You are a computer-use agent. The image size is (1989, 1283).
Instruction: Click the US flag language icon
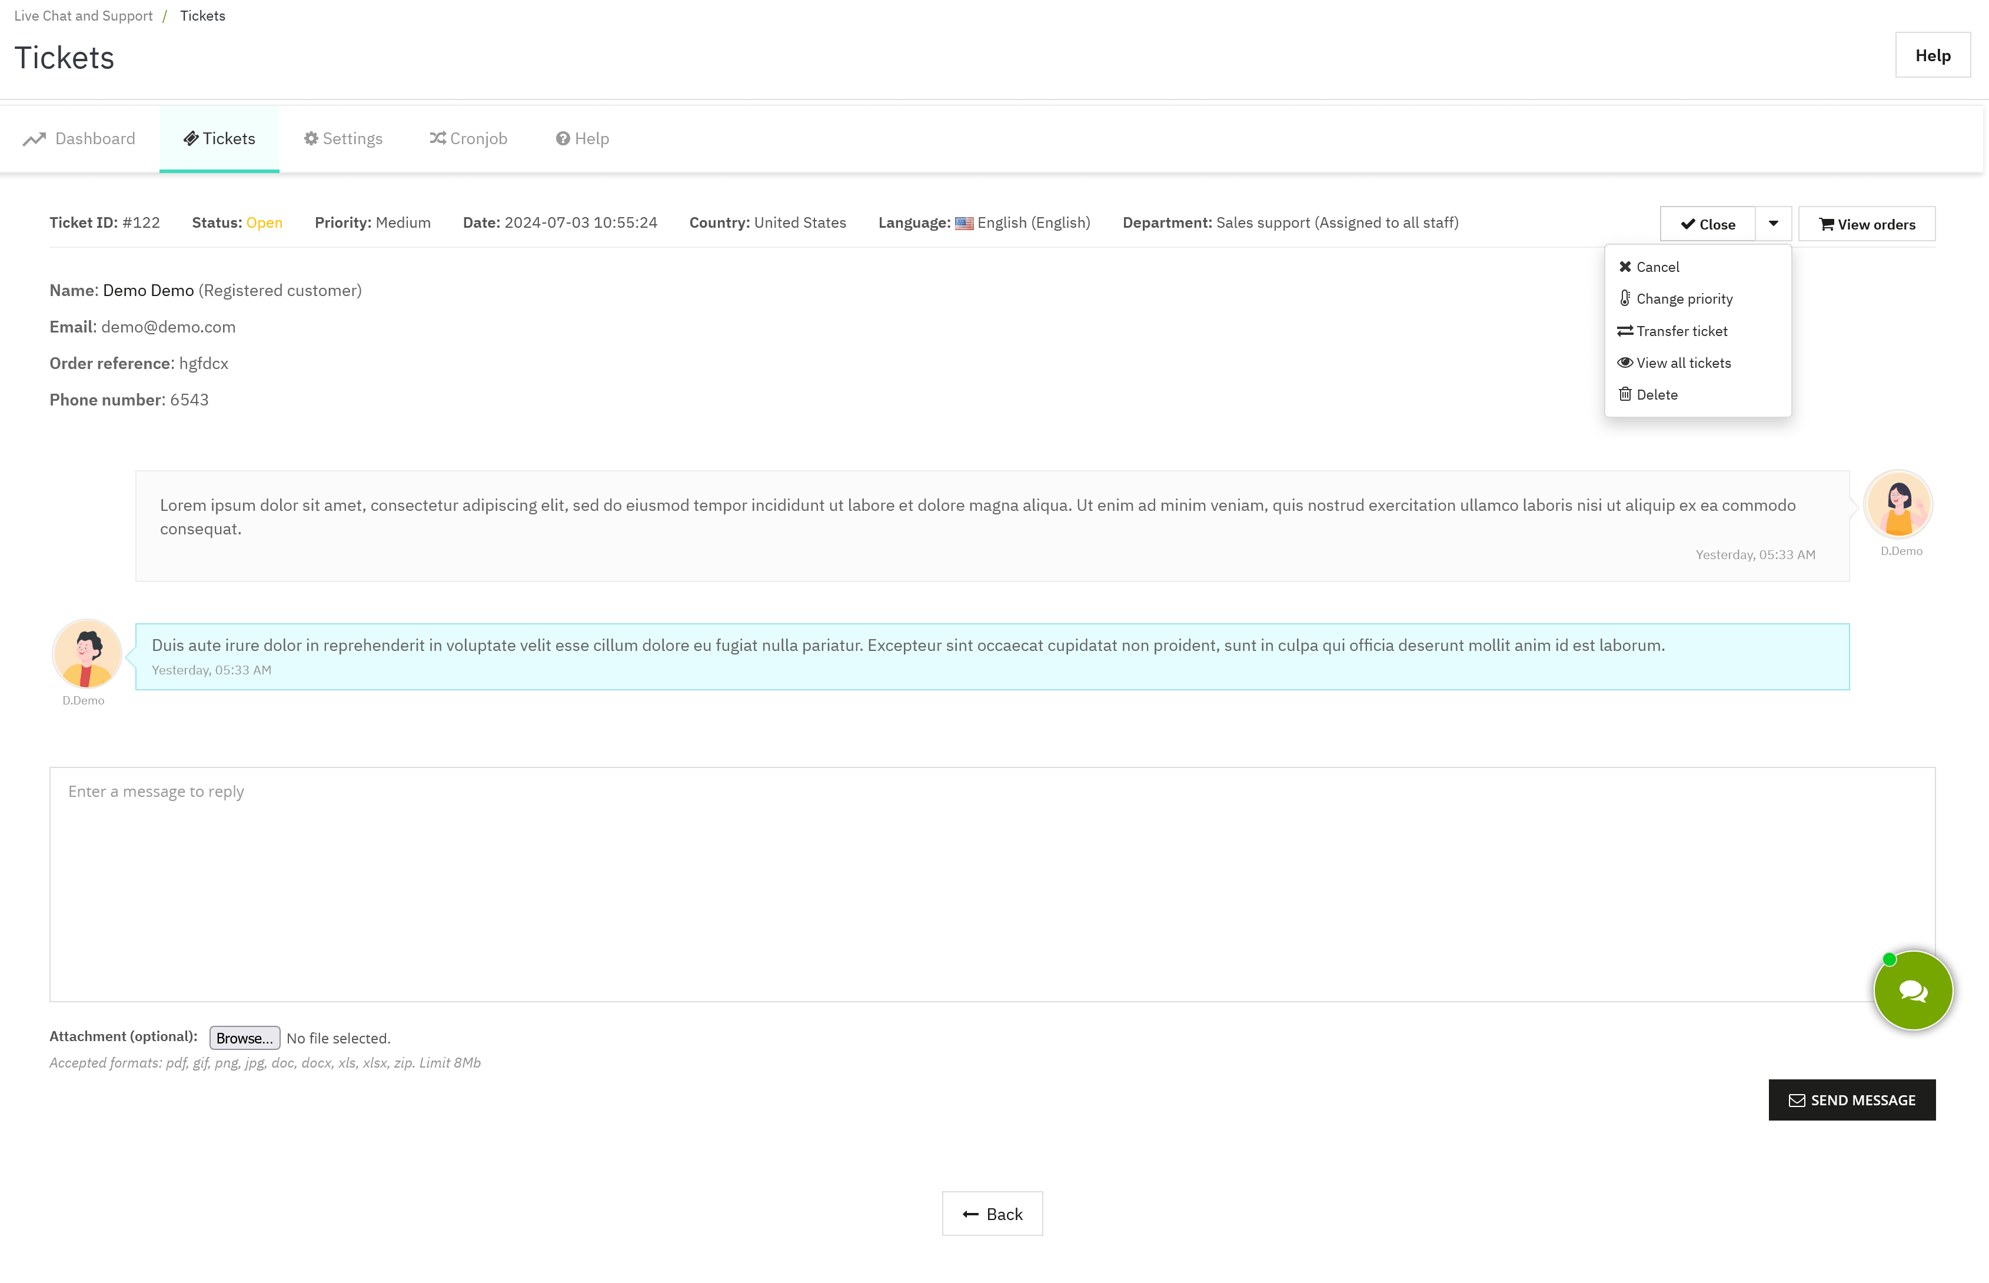[x=964, y=223]
